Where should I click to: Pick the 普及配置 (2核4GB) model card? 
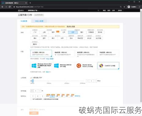pyautogui.click(x=86, y=53)
